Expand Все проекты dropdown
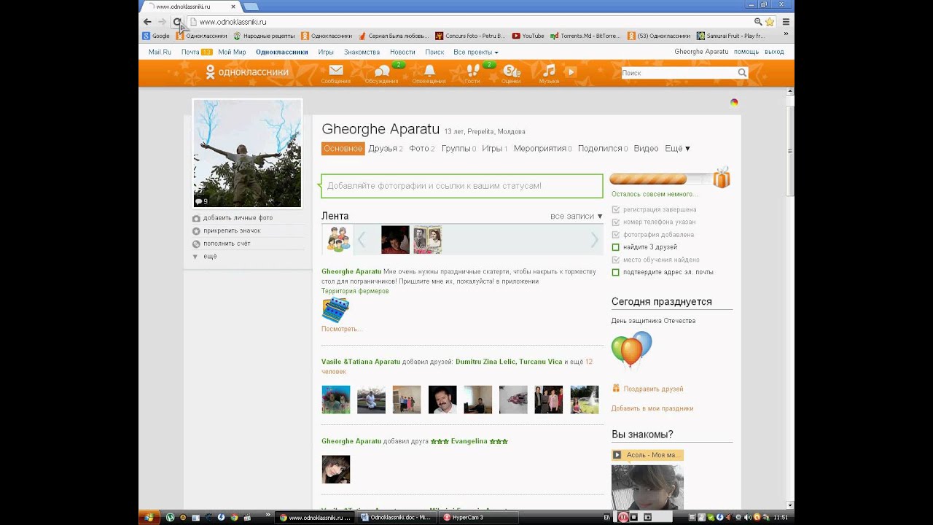 point(476,52)
